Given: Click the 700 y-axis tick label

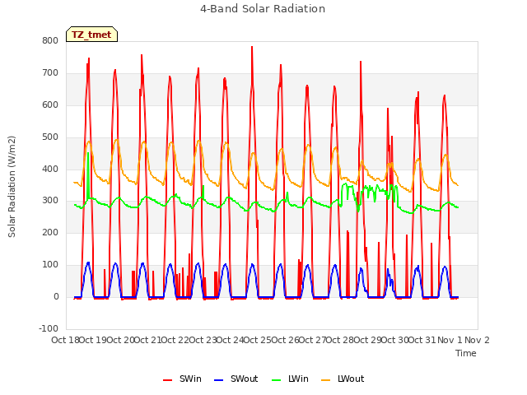Looking at the screenshot, I should point(50,73).
